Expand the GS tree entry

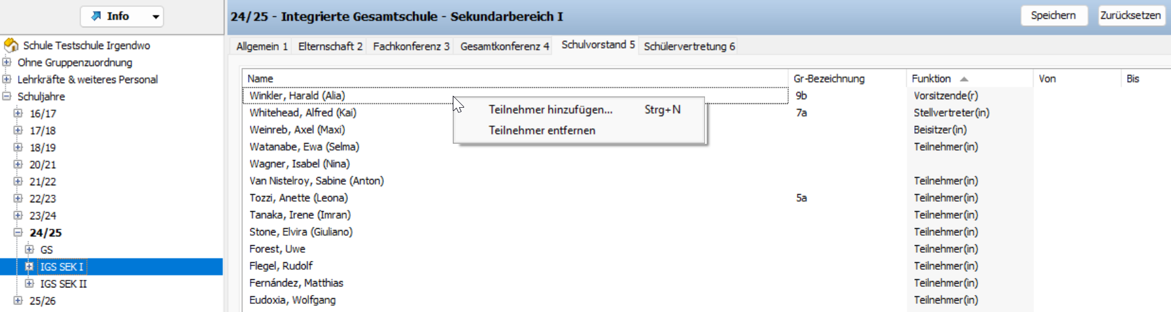coord(29,250)
